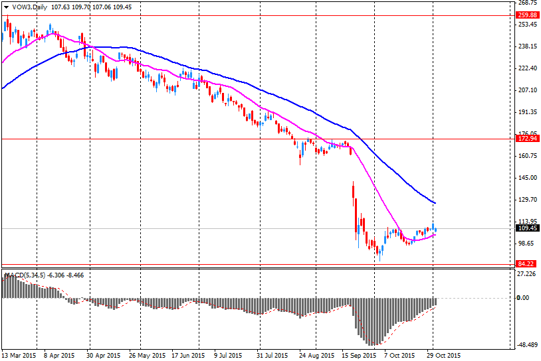Click the date label 29 Oct 2015
Image resolution: width=541 pixels, height=361 pixels.
coord(444,355)
